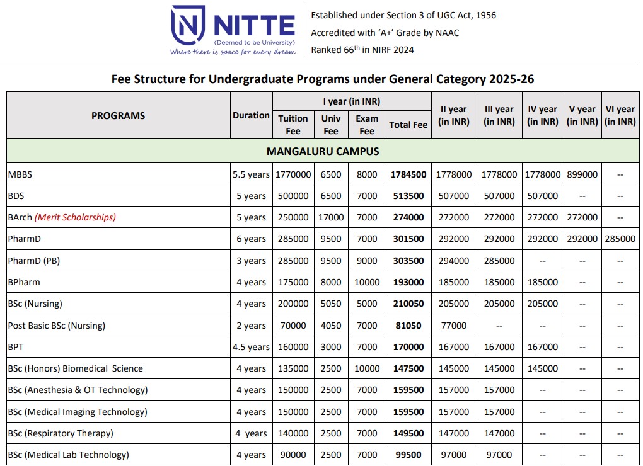Click the red Merit Scholarships text
Viewport: 643px width, 466px height.
point(75,217)
